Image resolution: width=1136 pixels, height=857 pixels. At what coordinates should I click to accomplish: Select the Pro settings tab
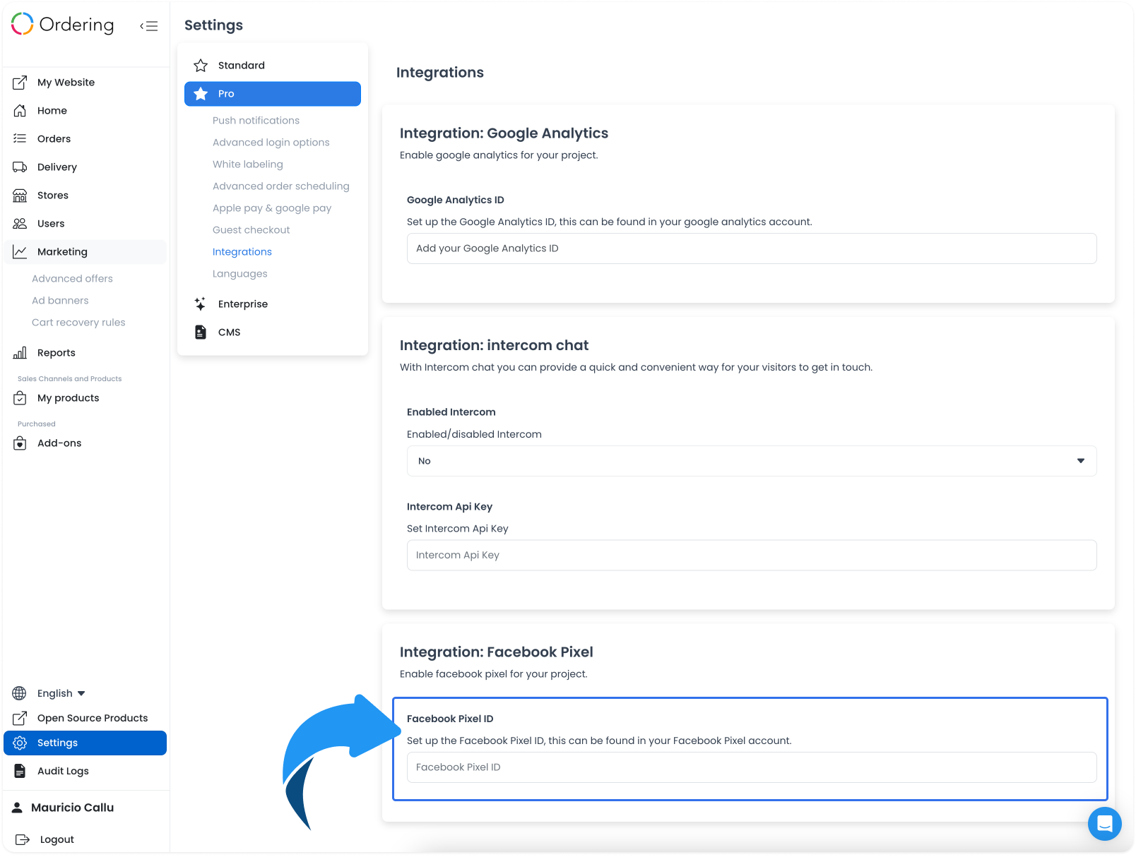(273, 94)
